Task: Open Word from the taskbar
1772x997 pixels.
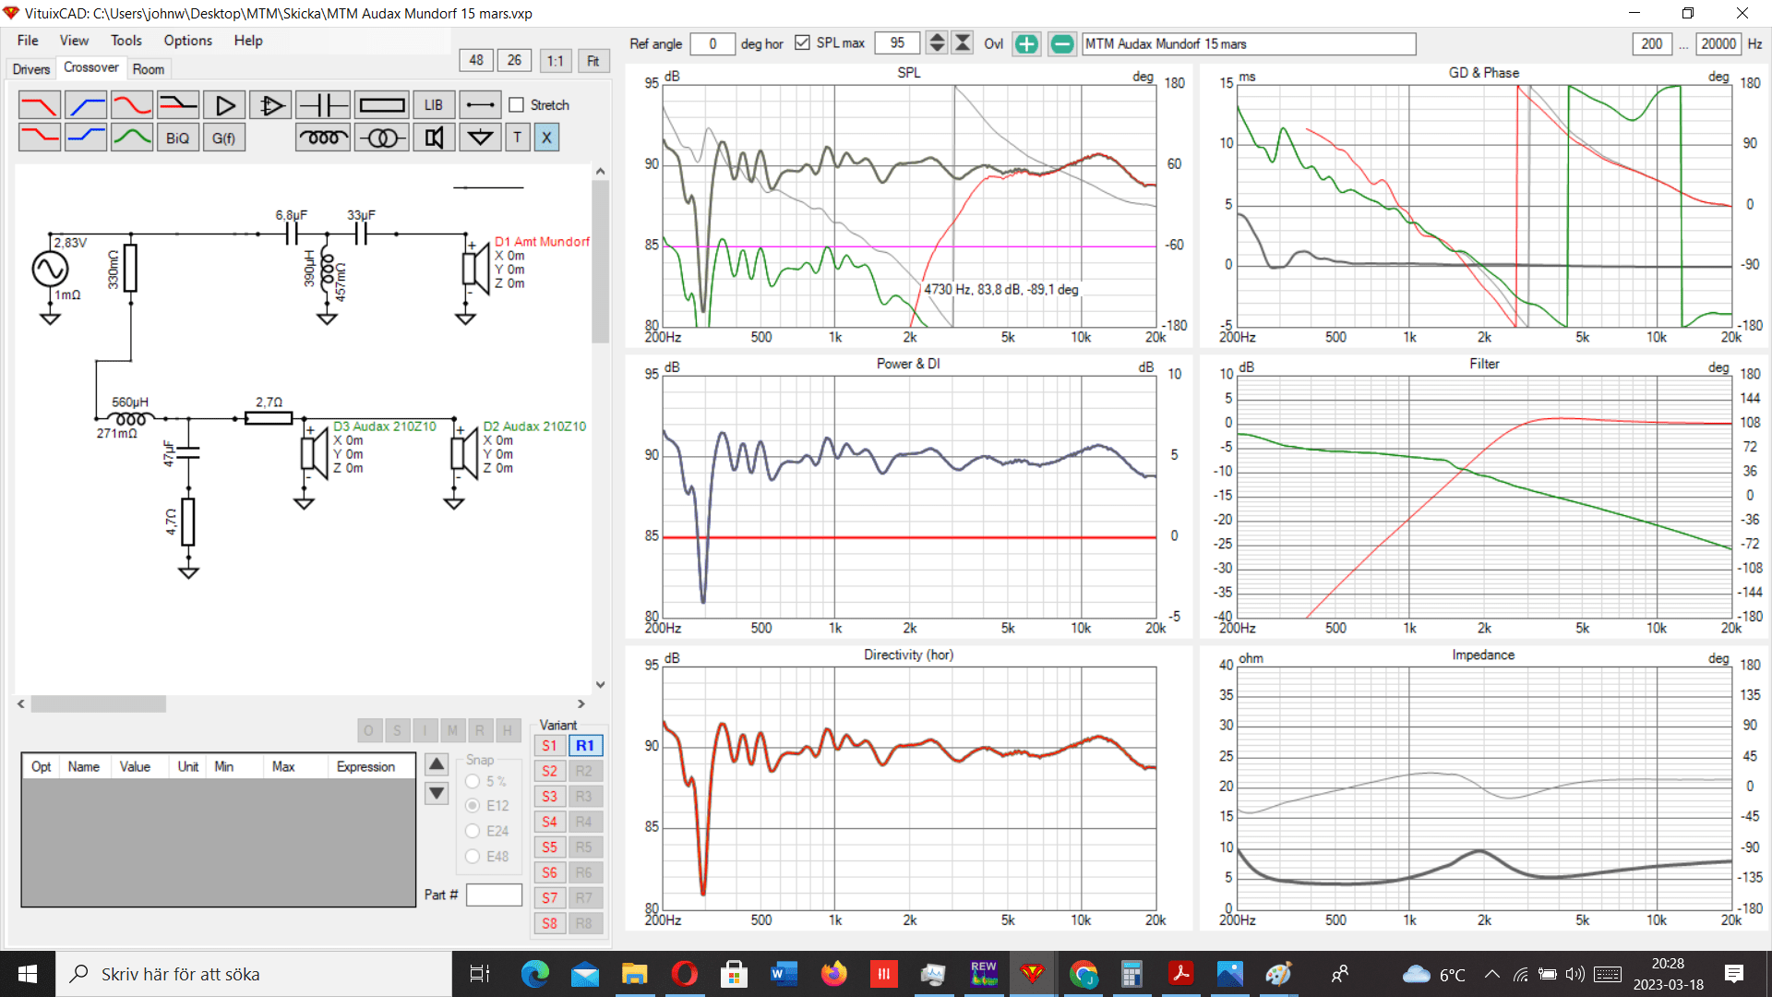Action: pyautogui.click(x=783, y=974)
